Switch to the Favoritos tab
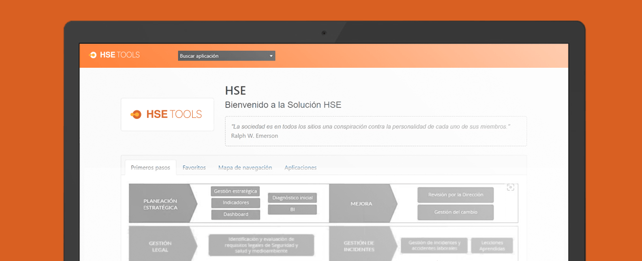Image resolution: width=642 pixels, height=261 pixels. tap(194, 168)
